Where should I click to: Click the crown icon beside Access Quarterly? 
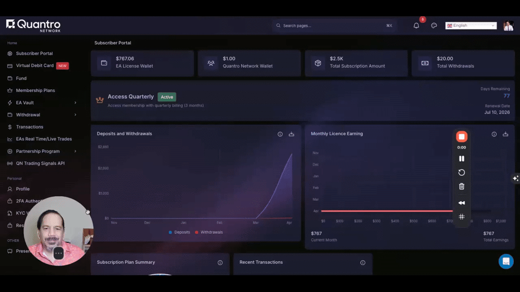point(100,100)
